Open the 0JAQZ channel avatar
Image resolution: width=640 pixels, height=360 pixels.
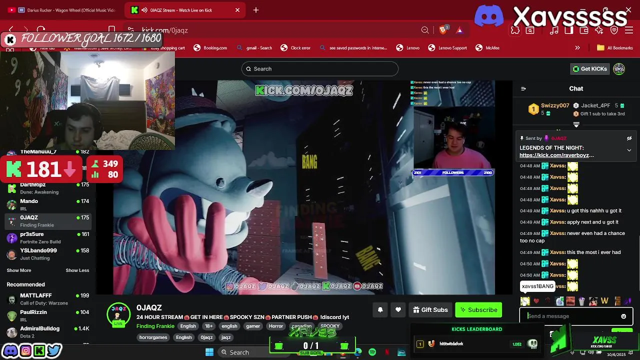click(x=118, y=314)
